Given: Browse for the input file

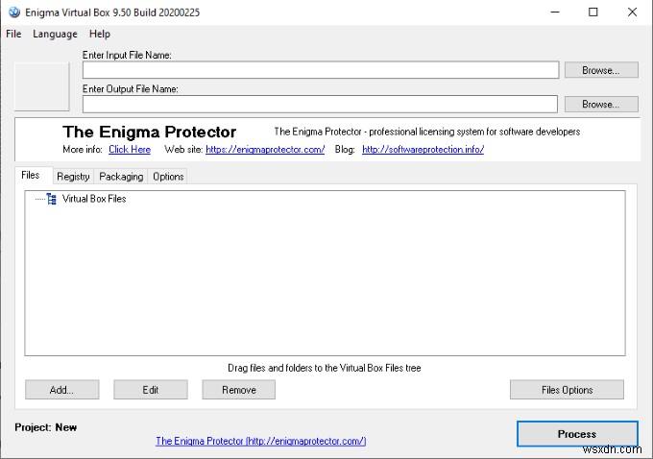Looking at the screenshot, I should tap(600, 70).
